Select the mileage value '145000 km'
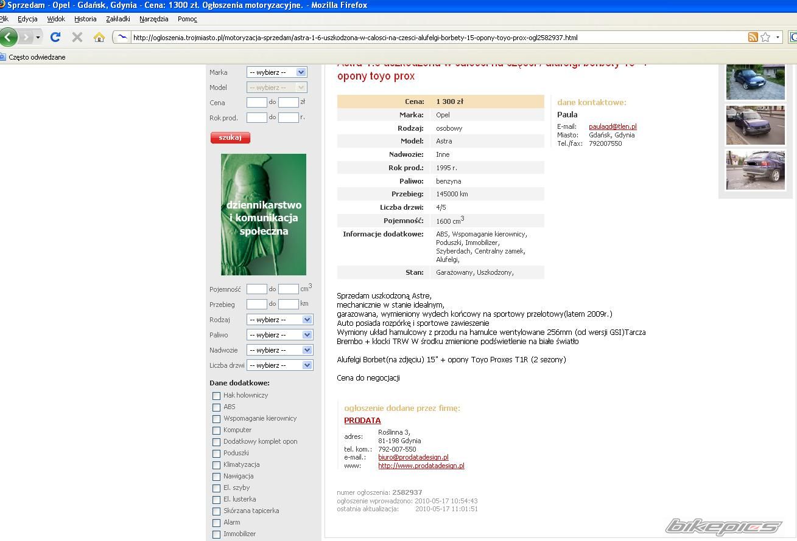 click(452, 194)
